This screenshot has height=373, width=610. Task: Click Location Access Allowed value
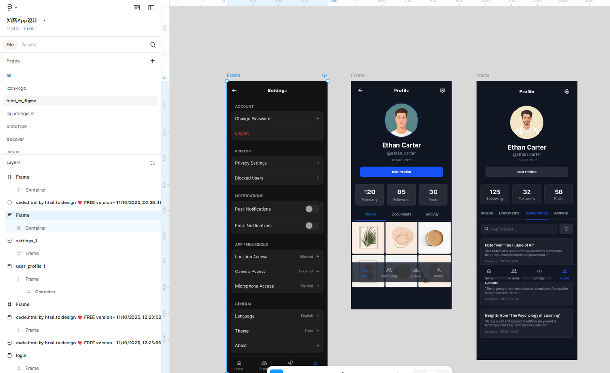pos(306,257)
